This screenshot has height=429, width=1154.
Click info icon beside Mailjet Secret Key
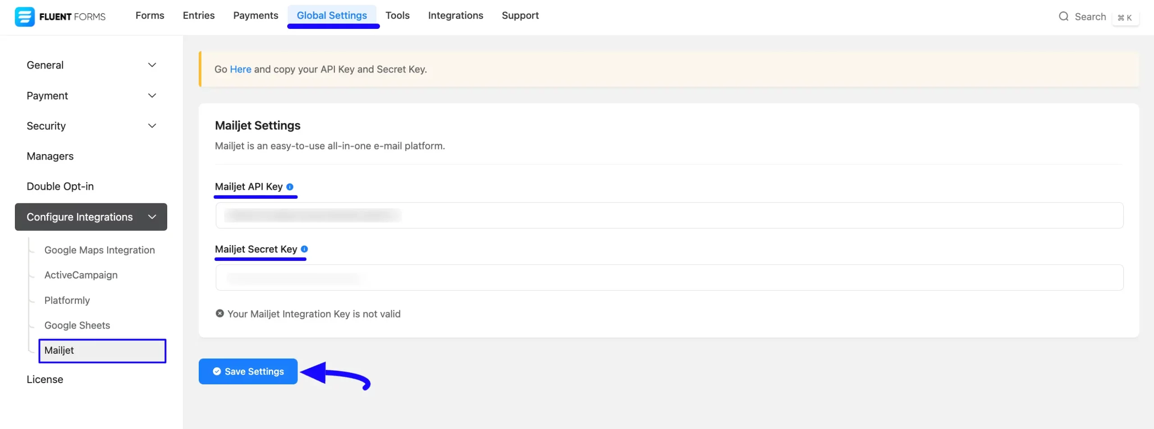pyautogui.click(x=304, y=249)
